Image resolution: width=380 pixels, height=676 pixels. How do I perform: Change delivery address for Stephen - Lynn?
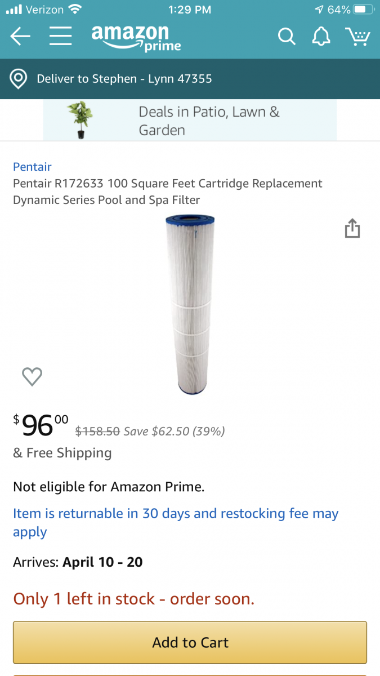tap(124, 79)
